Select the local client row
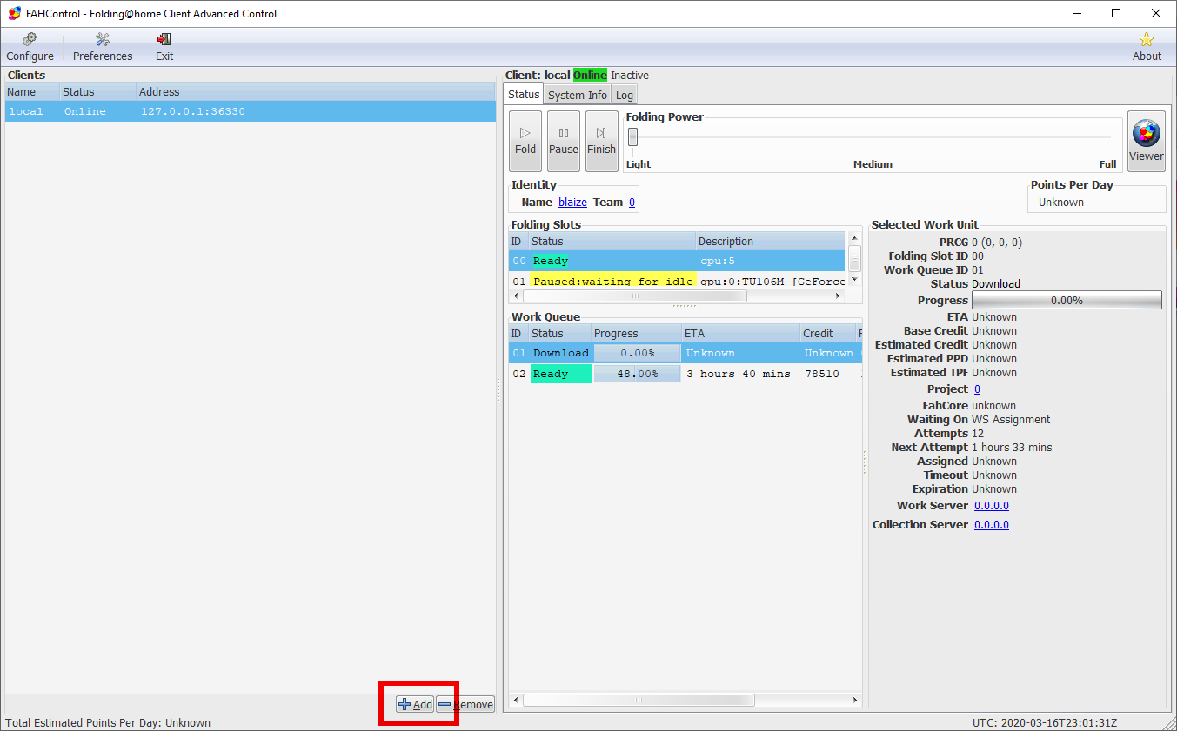Image resolution: width=1177 pixels, height=731 pixels. pyautogui.click(x=251, y=111)
